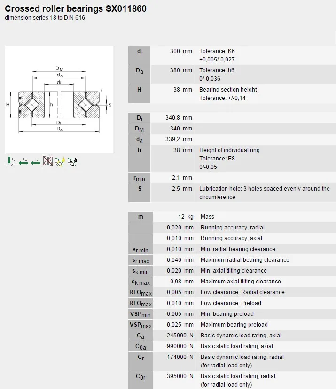Click 'Height of individual ring' description
This screenshot has height=389, width=336.
[x=229, y=150]
